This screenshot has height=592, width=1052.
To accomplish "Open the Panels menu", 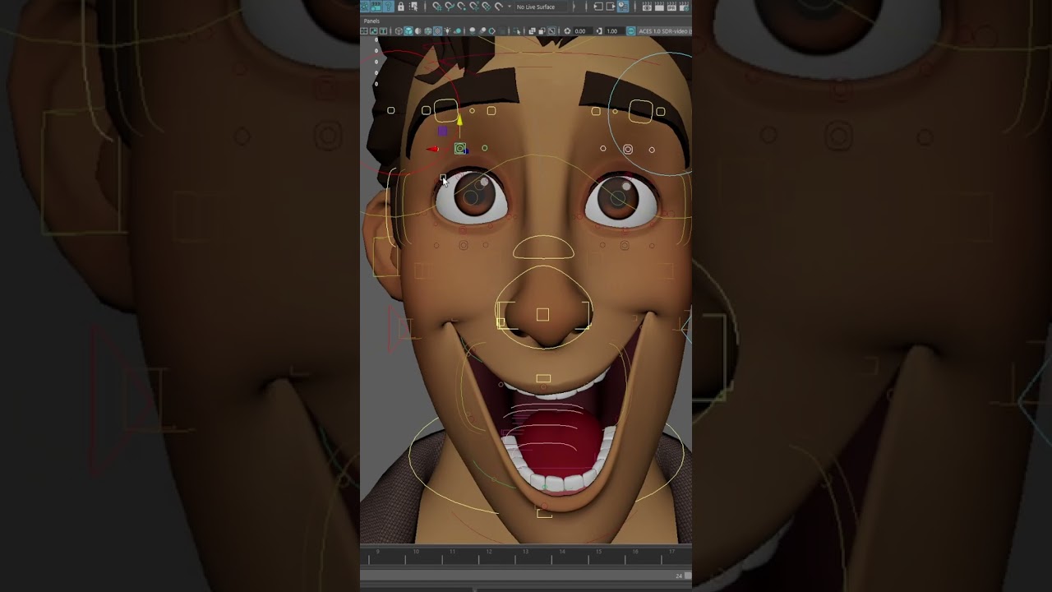I will pyautogui.click(x=372, y=21).
